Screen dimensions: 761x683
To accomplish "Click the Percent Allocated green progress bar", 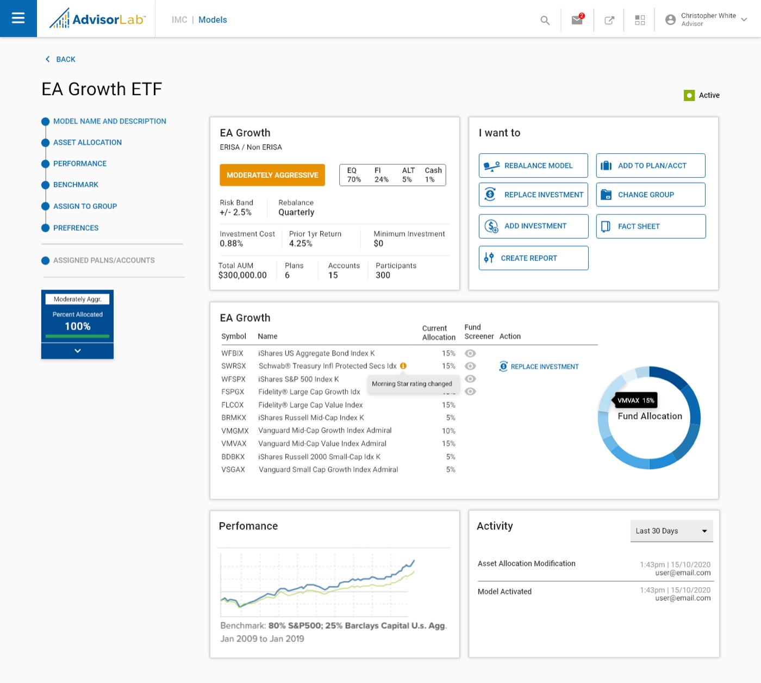I will [x=78, y=337].
